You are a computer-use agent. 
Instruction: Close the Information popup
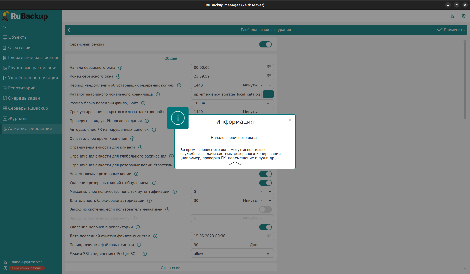[290, 120]
